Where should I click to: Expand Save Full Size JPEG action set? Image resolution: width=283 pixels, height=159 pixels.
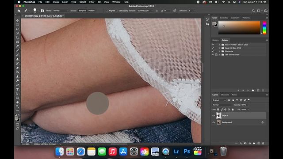(x=220, y=48)
